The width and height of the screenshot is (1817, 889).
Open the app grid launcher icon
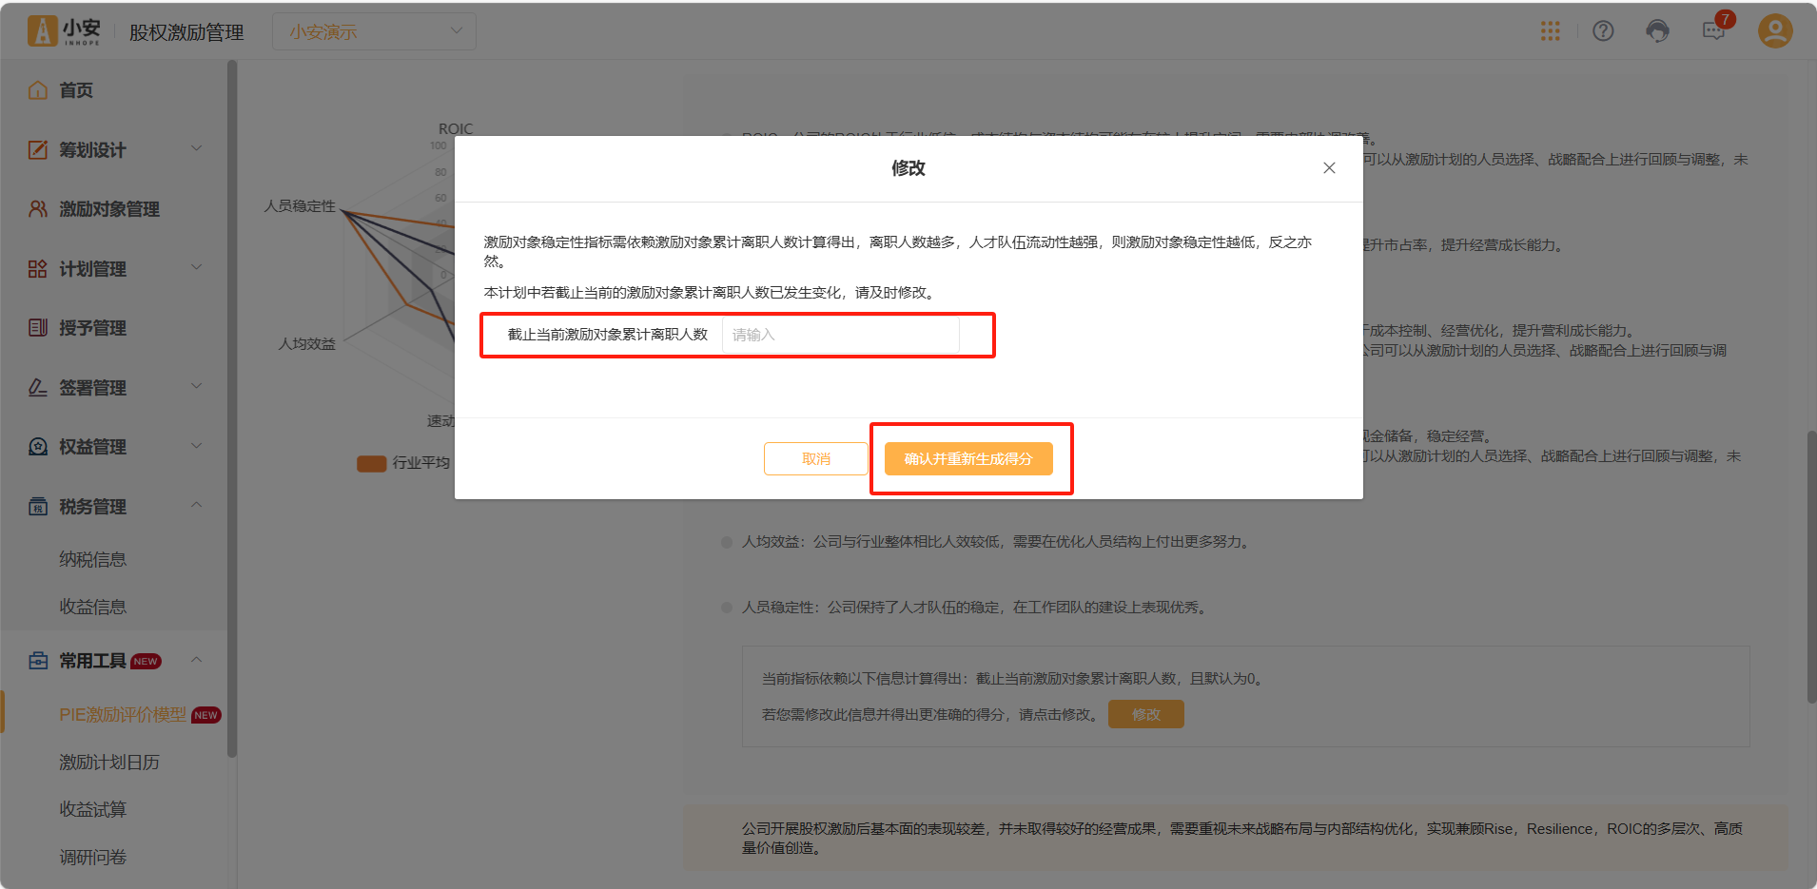[1550, 31]
